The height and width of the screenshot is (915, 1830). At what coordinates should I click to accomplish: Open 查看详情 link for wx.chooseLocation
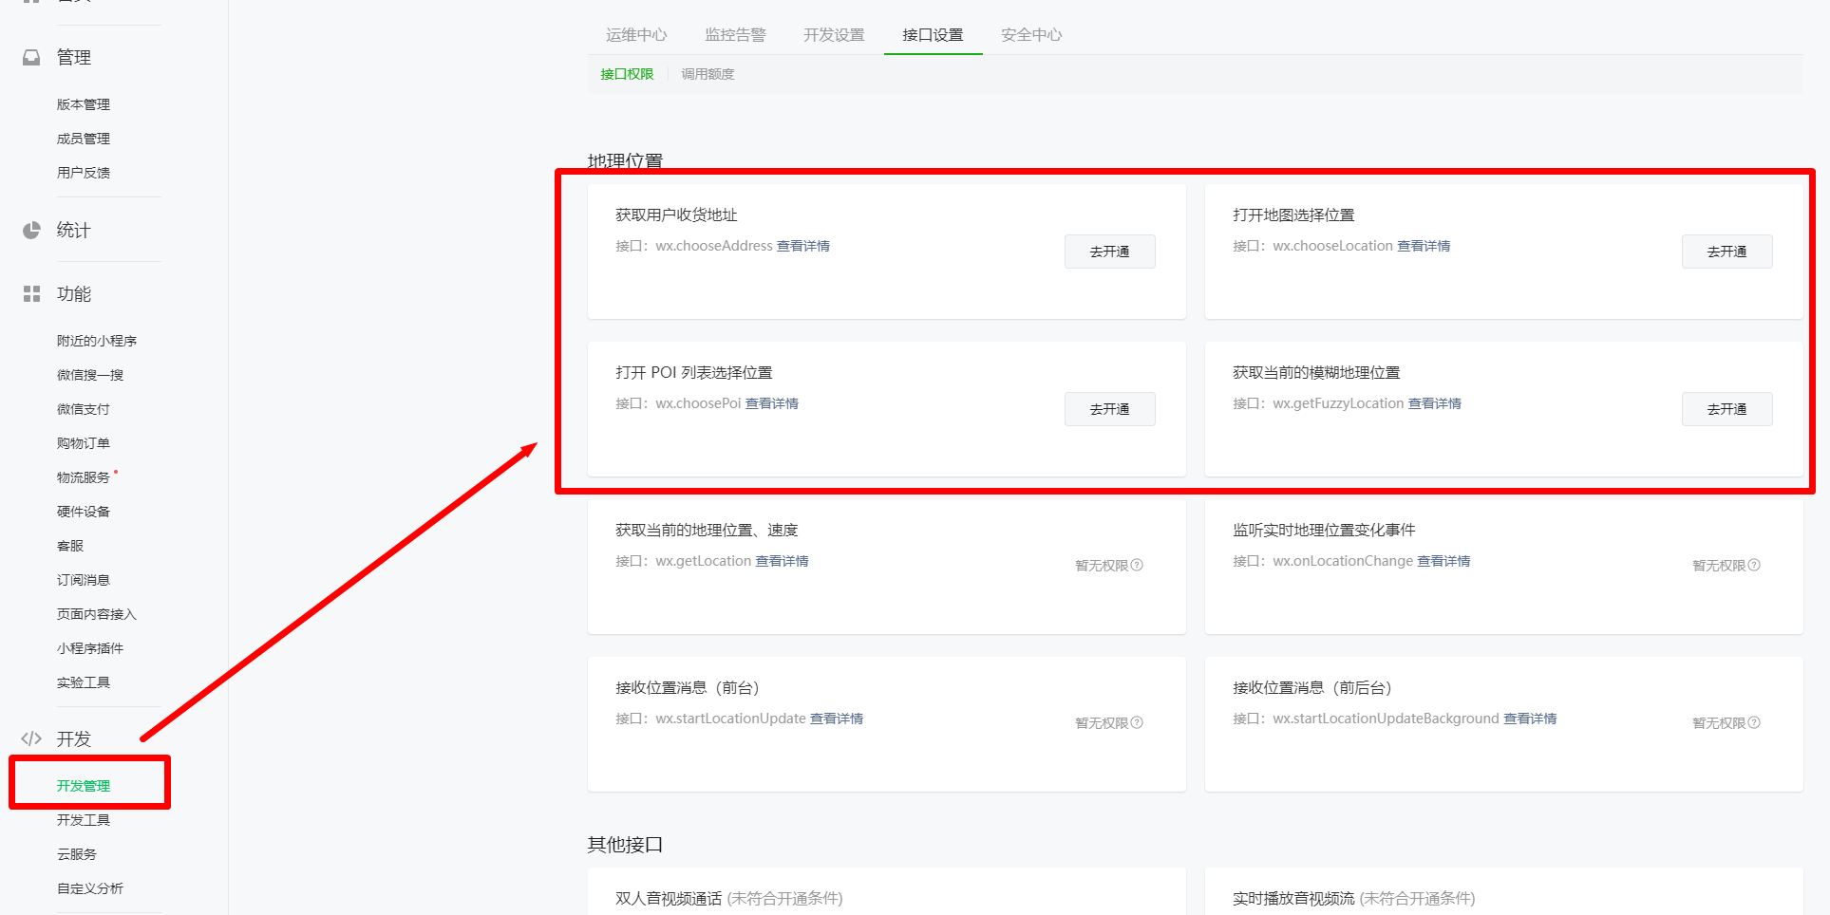point(1424,246)
